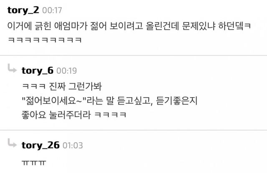Click the 00:19 timestamp on tory_6's reply
This screenshot has width=267, height=173.
67,71
